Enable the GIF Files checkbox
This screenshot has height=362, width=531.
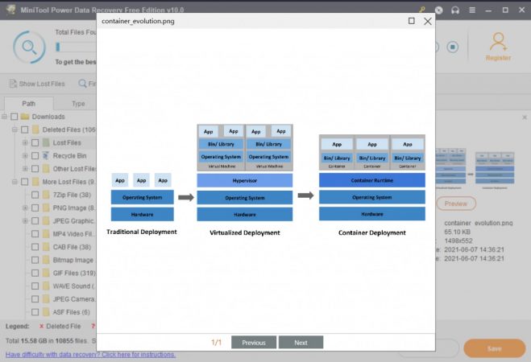[35, 273]
